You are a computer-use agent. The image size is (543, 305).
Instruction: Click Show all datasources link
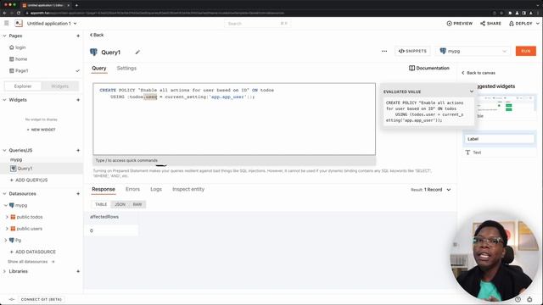point(31,262)
